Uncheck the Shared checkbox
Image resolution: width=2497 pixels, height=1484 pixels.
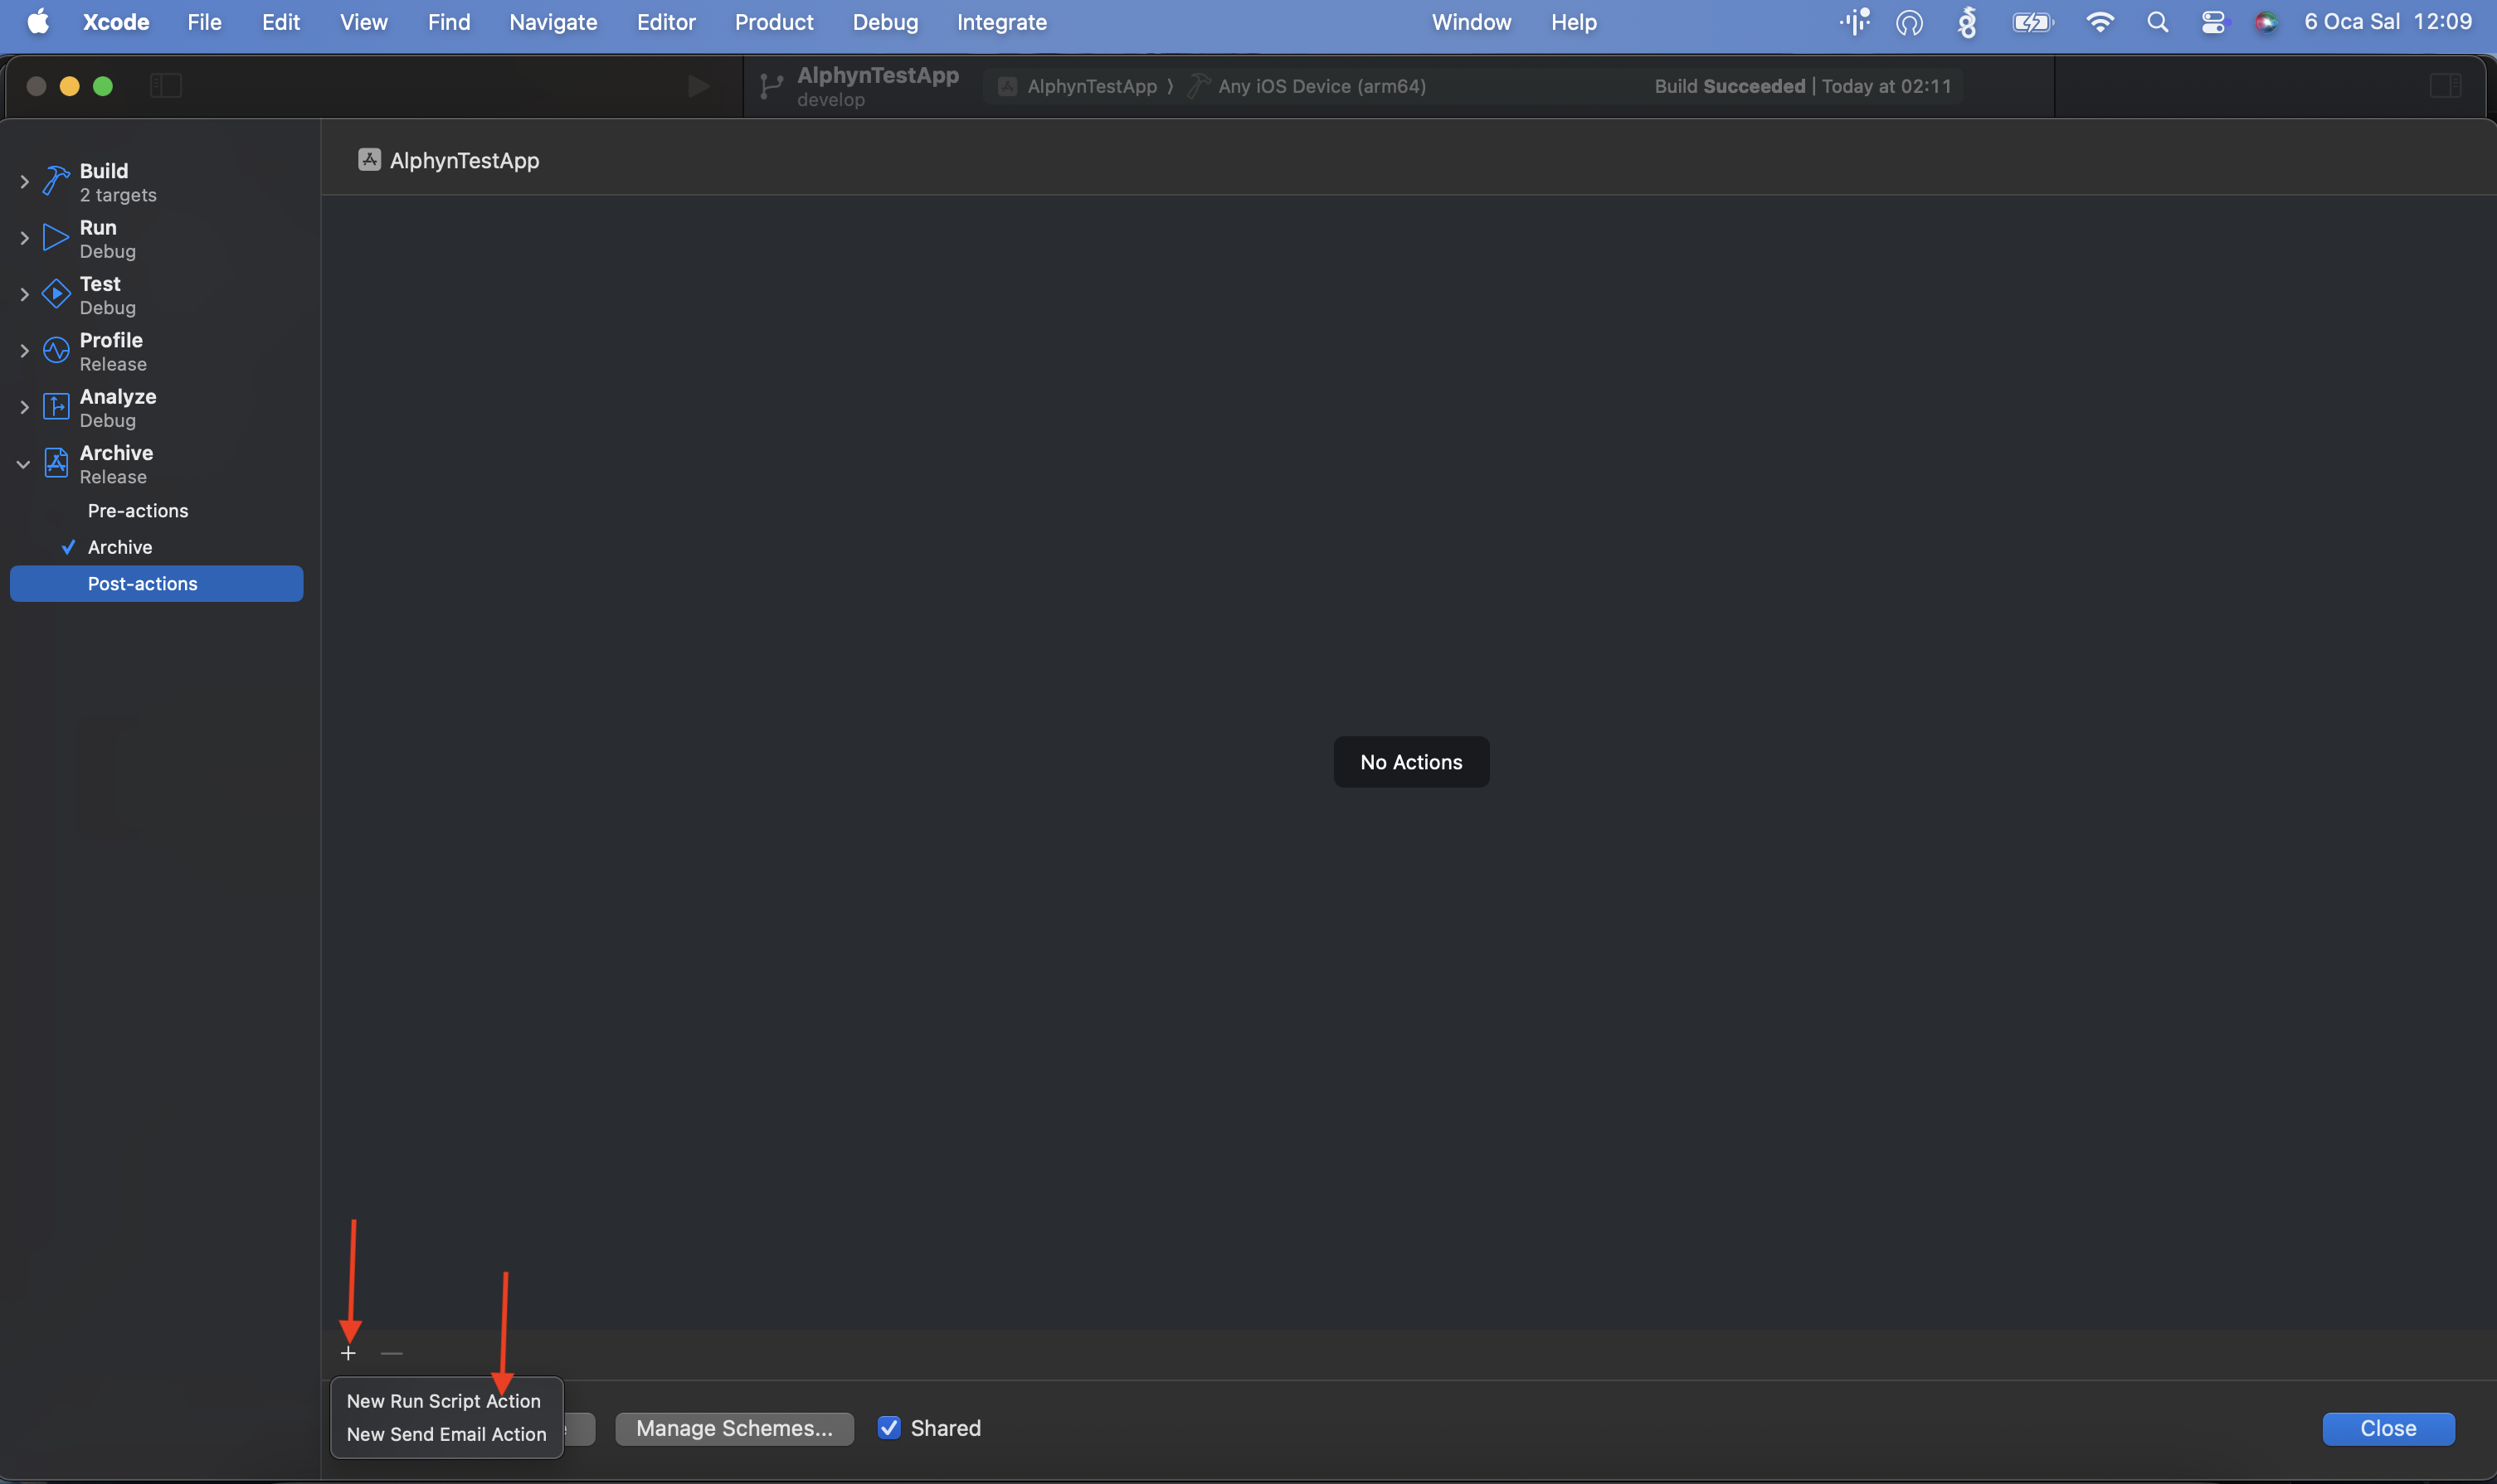point(888,1428)
